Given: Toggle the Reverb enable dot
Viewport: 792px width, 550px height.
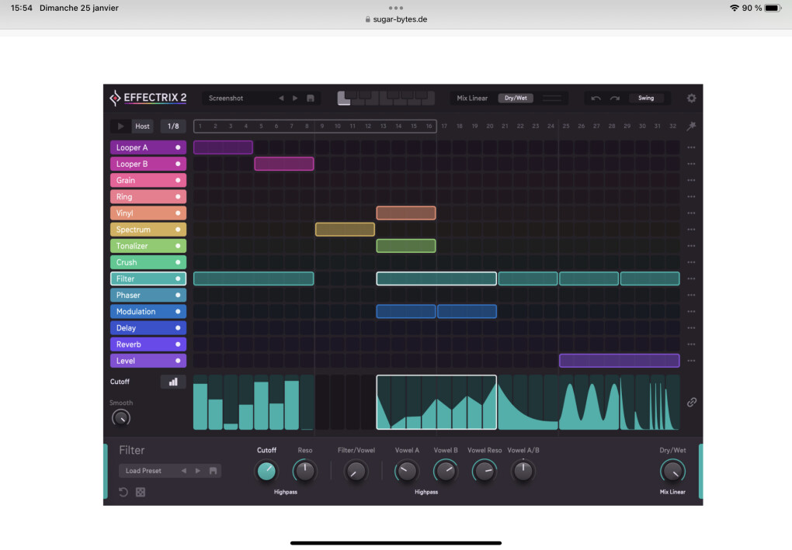Looking at the screenshot, I should (x=178, y=344).
